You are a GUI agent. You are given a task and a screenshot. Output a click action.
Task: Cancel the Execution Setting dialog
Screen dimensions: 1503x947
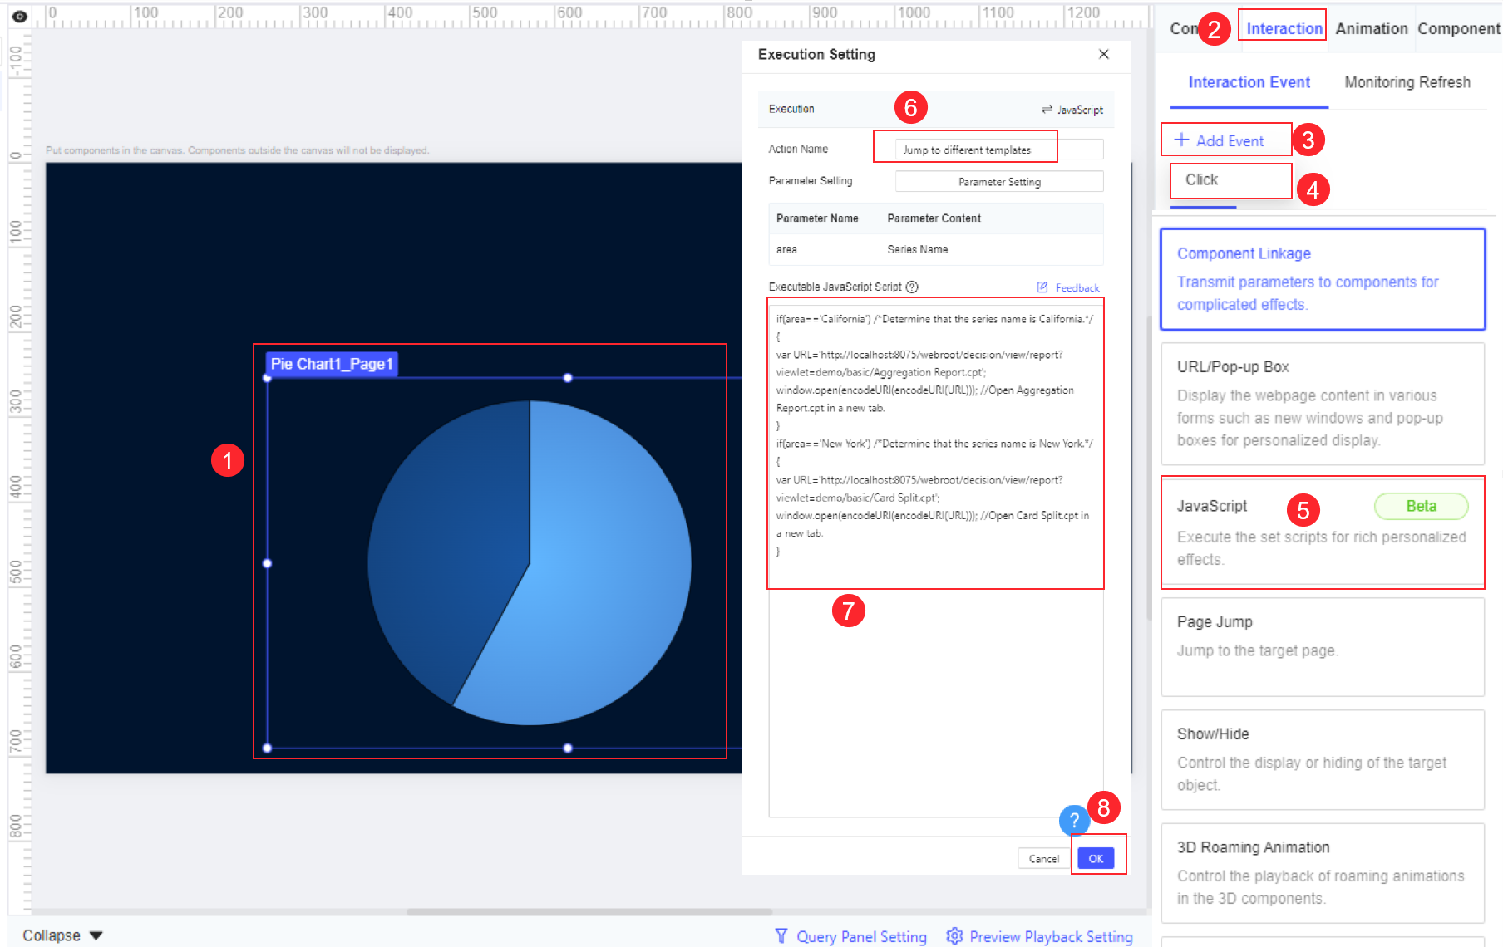click(x=1043, y=859)
